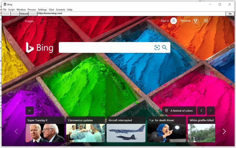Open the Aircraft intercepted news card

pos(126,129)
